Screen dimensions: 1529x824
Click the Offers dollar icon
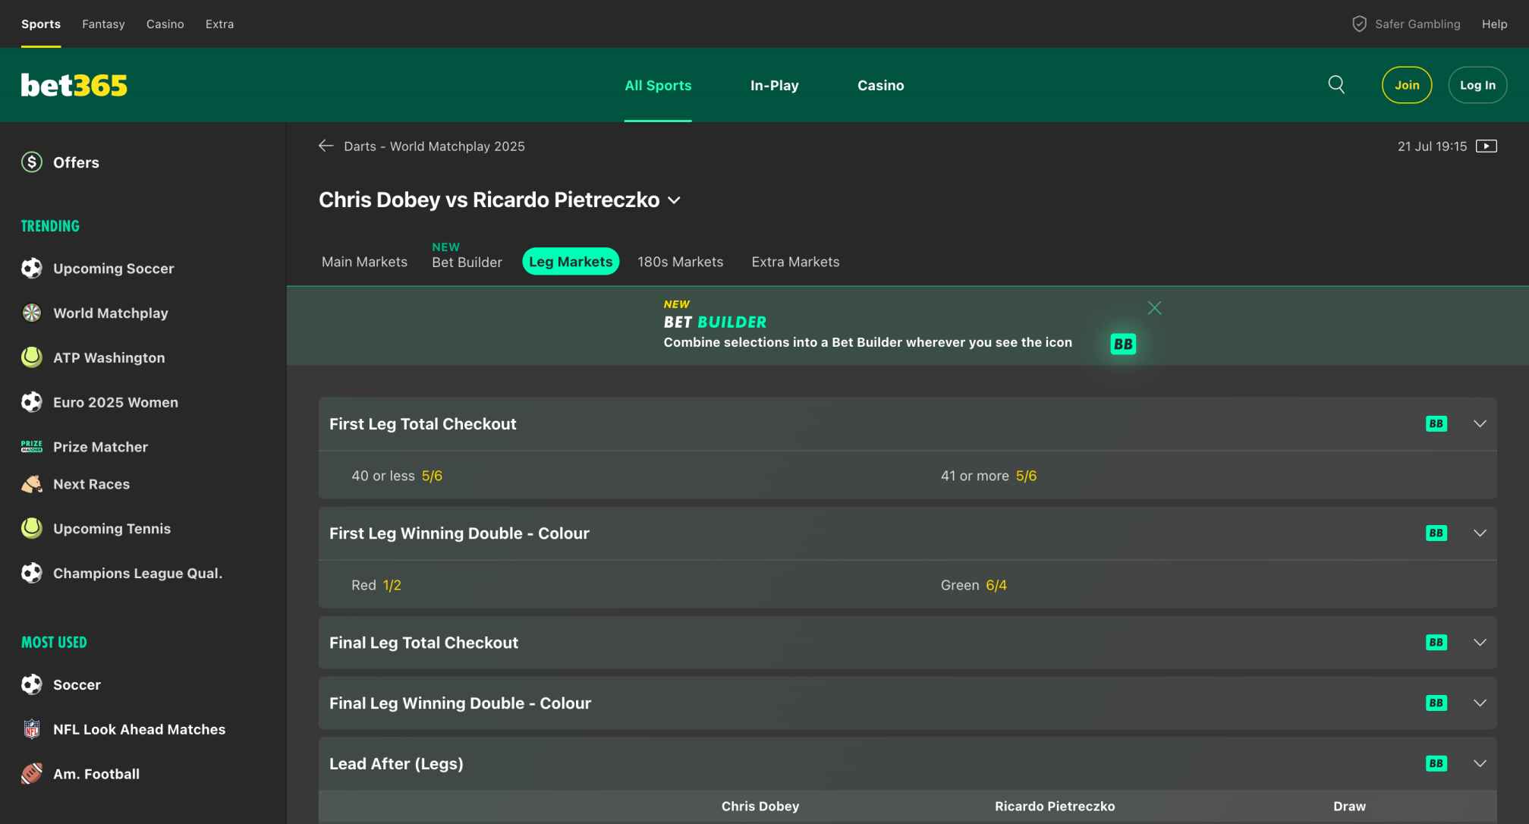pyautogui.click(x=32, y=162)
